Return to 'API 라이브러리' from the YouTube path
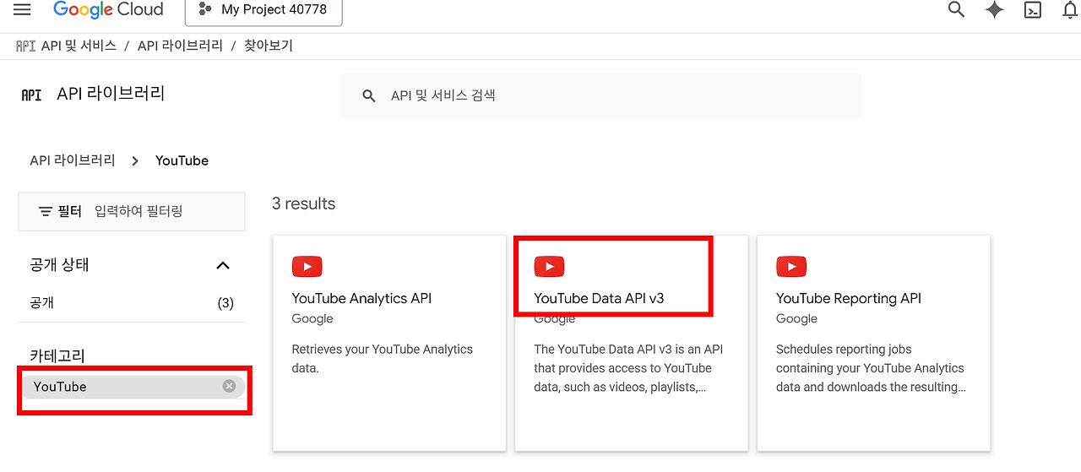Viewport: 1081px width, 472px height. pos(73,160)
